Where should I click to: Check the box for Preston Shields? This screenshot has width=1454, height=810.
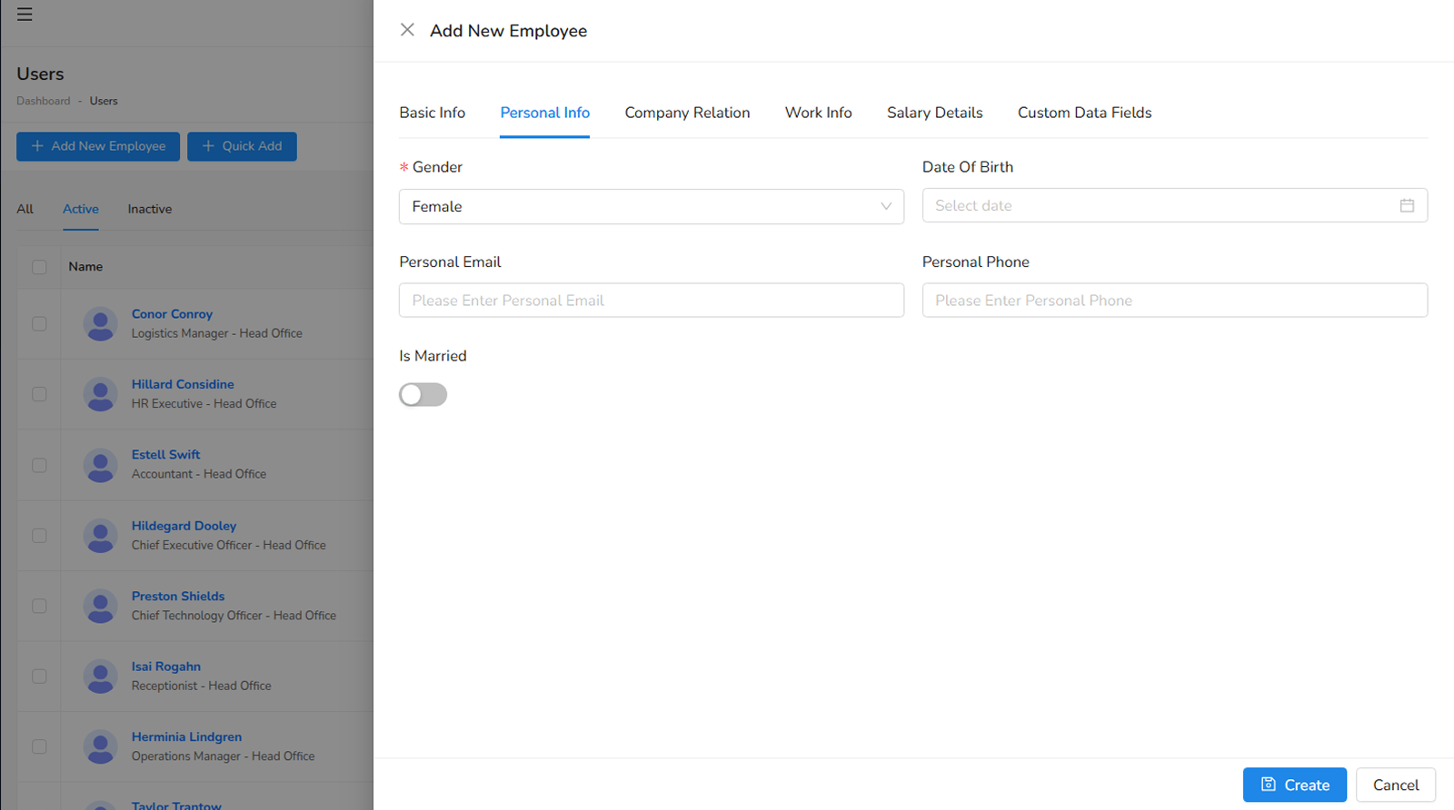[x=39, y=606]
